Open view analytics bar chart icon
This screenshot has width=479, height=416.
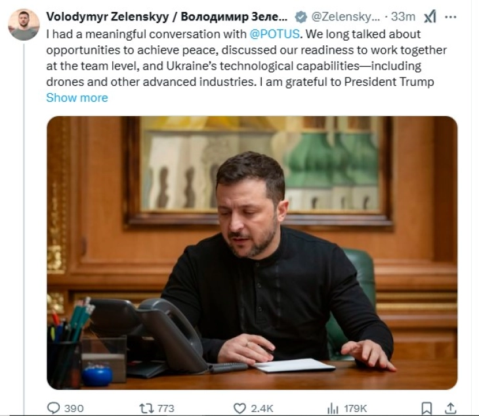point(333,408)
